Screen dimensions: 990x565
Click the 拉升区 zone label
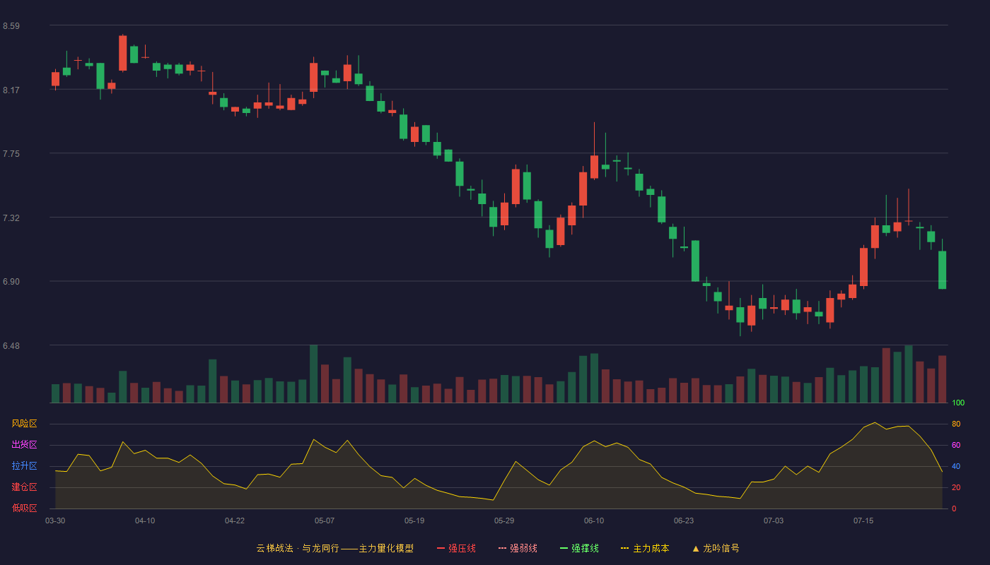coord(24,466)
